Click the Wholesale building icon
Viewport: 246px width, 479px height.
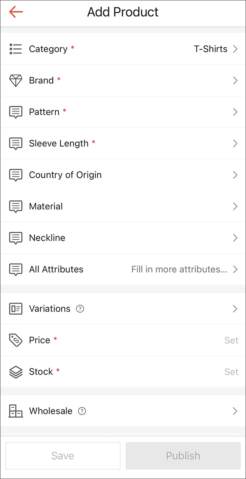15,411
